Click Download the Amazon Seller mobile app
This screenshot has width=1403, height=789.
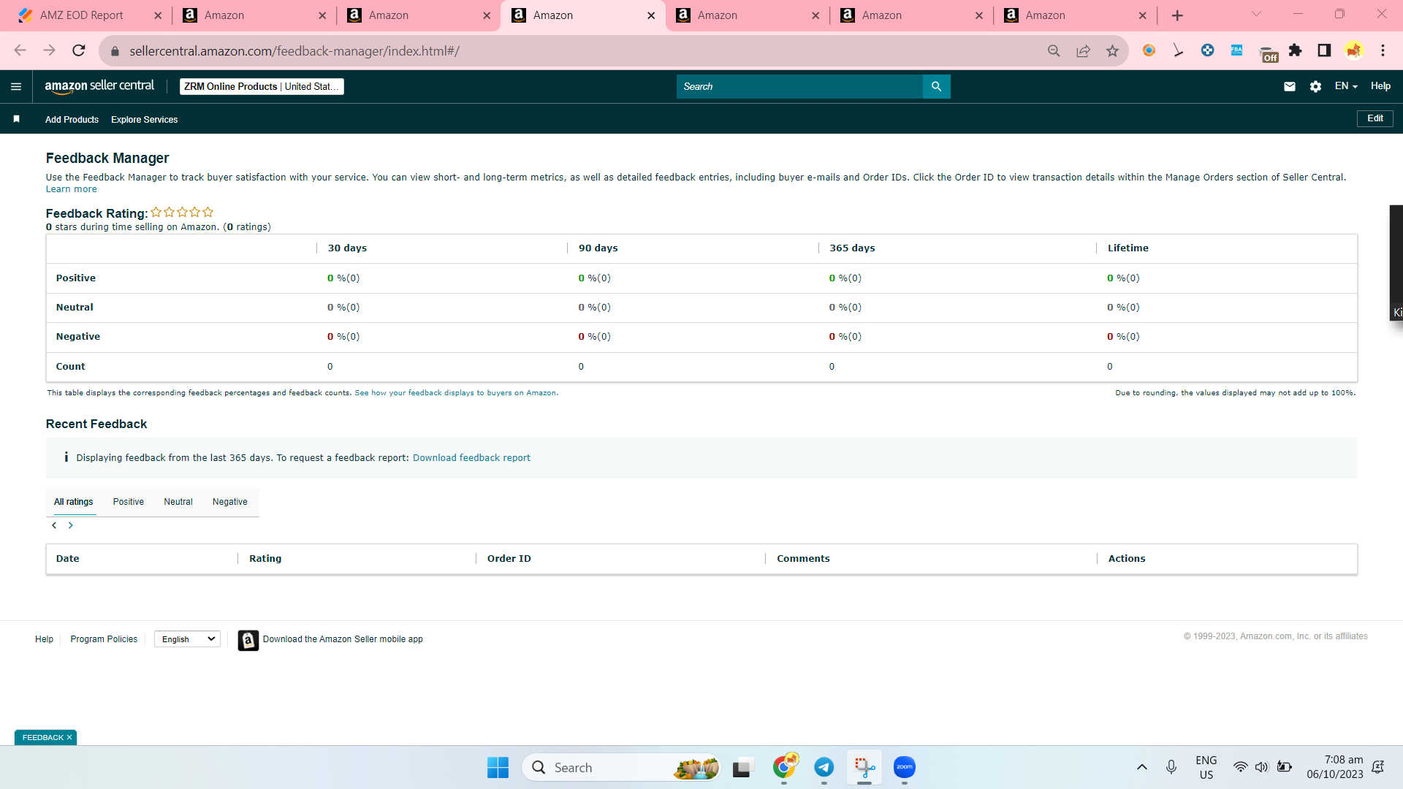pyautogui.click(x=343, y=639)
